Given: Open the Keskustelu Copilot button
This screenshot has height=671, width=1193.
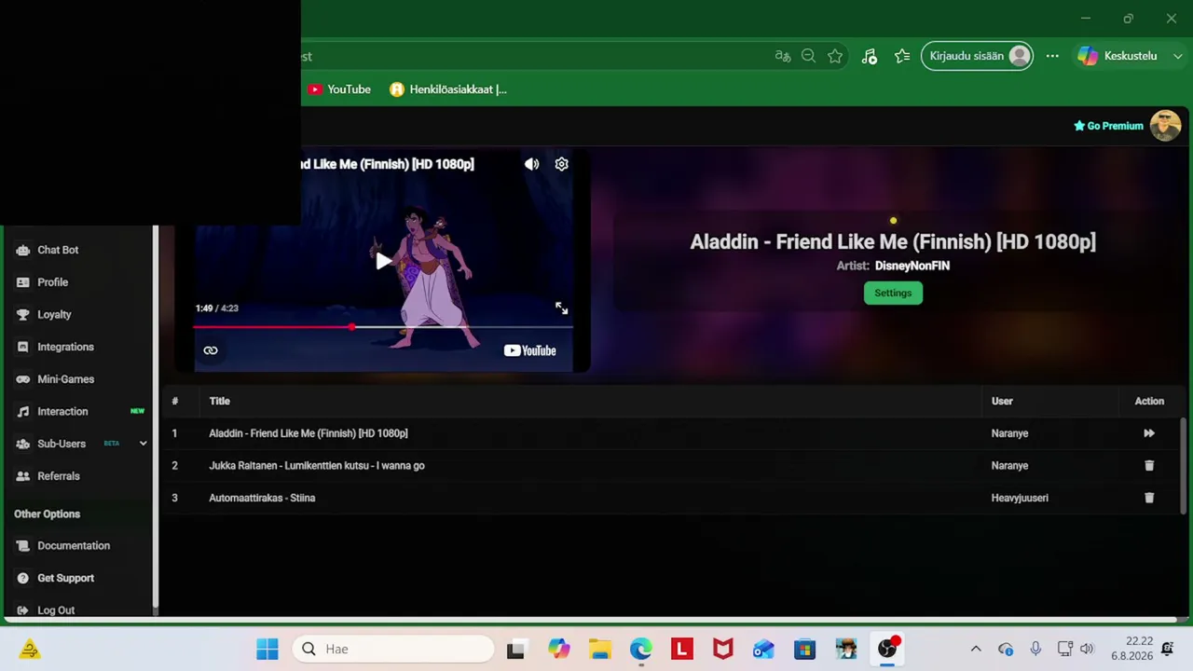Looking at the screenshot, I should tap(1118, 56).
